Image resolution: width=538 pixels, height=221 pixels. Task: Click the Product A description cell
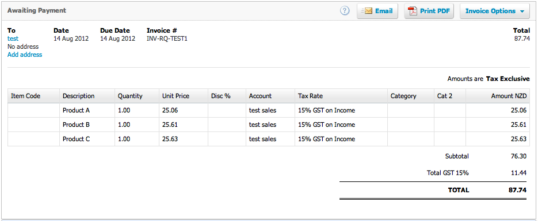[x=87, y=110]
